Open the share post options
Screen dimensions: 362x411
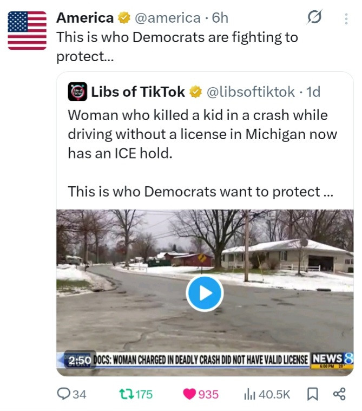click(x=339, y=394)
